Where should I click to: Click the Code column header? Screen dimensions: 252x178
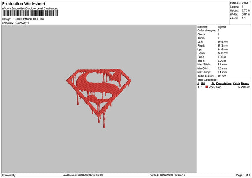236,84
